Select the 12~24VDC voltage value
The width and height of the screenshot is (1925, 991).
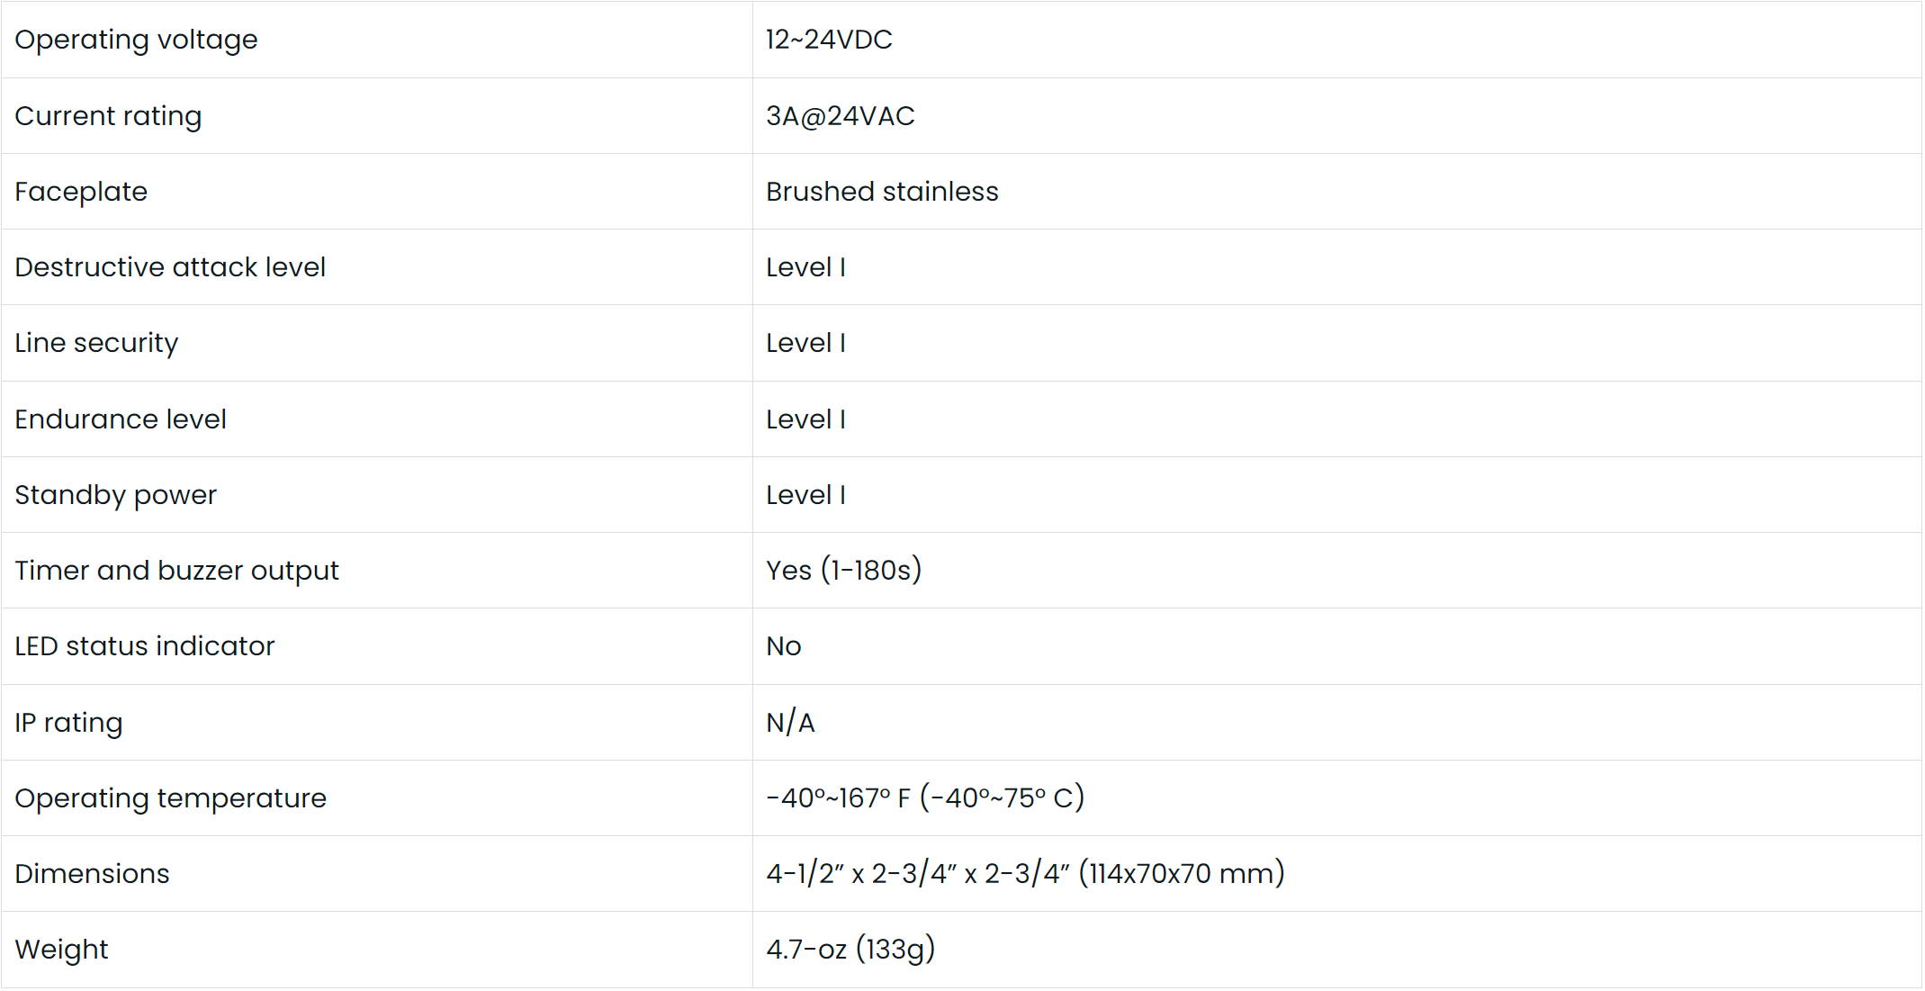point(829,40)
